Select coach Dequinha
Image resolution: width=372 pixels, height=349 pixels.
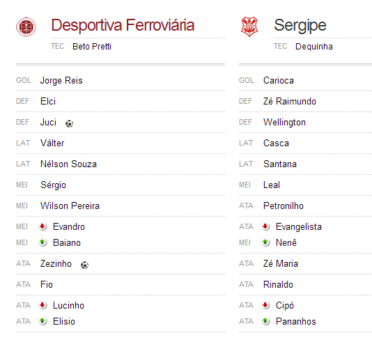click(x=314, y=47)
